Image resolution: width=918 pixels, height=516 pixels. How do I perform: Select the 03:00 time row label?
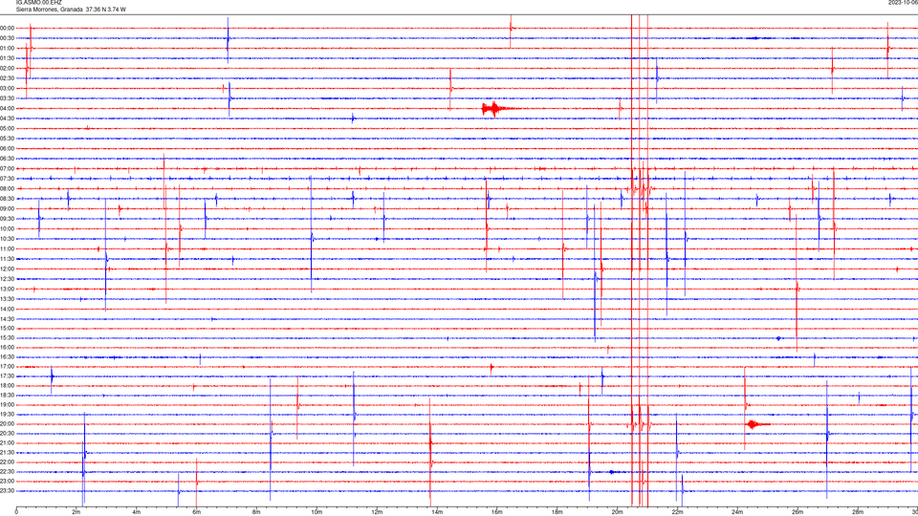click(x=7, y=88)
